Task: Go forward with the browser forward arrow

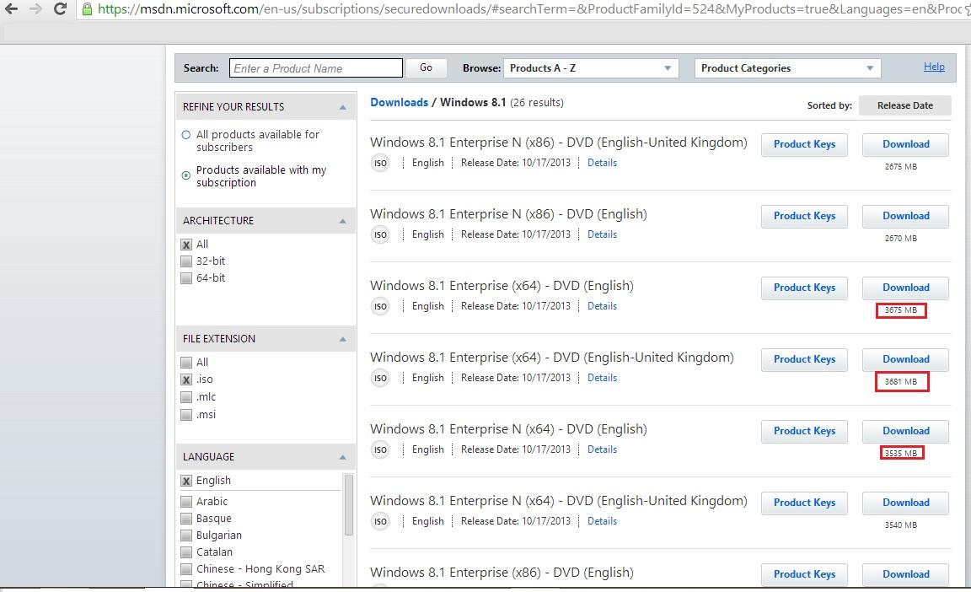Action: click(35, 8)
